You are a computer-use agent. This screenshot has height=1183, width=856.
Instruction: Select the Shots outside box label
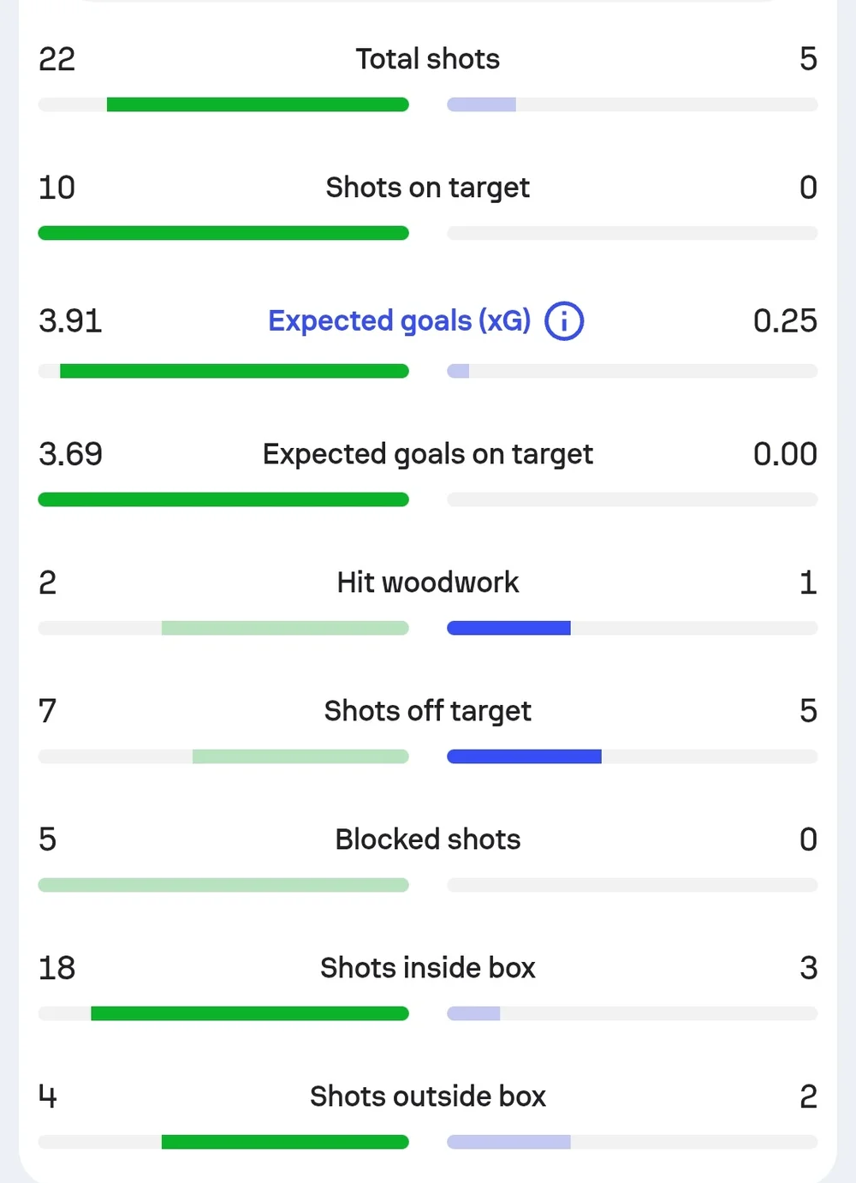click(x=428, y=1096)
